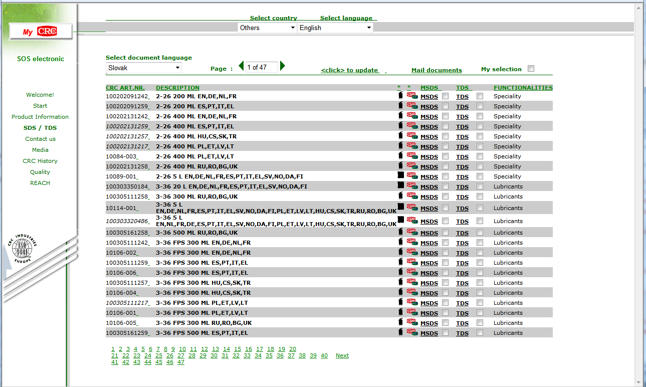Click the aerosol can icon for article 100305161259

[400, 331]
